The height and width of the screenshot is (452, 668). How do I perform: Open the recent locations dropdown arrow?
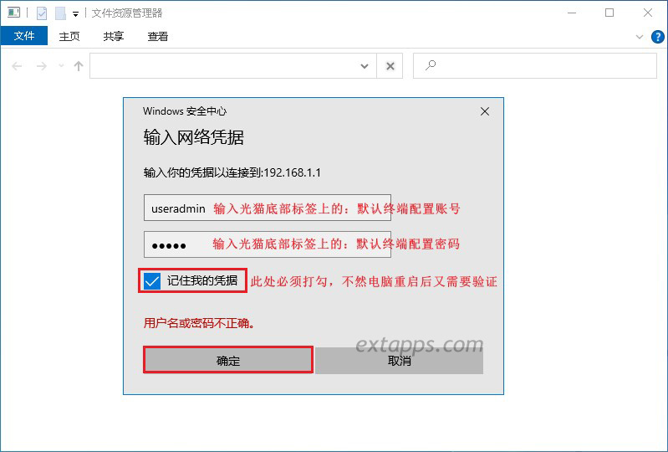(61, 66)
